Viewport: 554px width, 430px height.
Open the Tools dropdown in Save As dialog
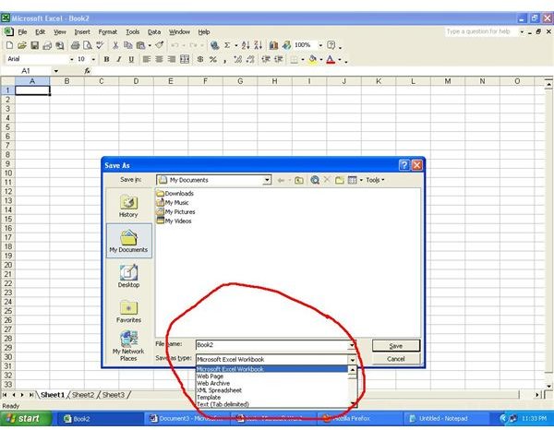[x=375, y=180]
